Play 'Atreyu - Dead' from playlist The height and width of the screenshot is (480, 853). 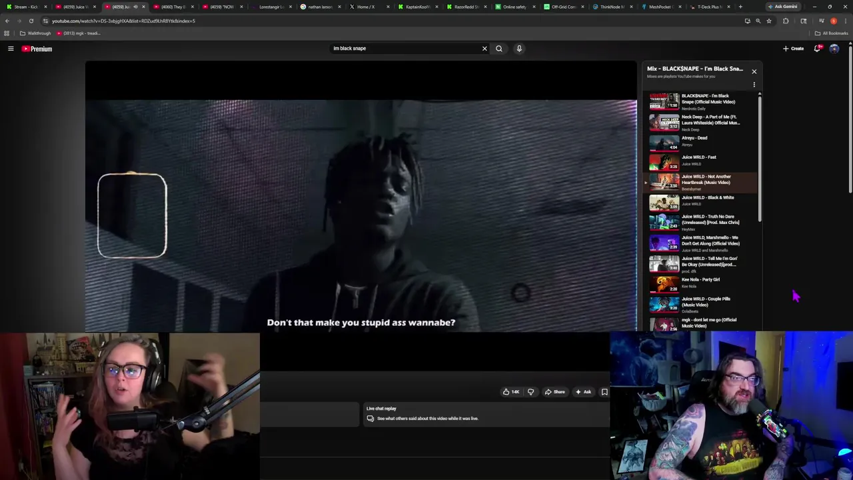701,142
